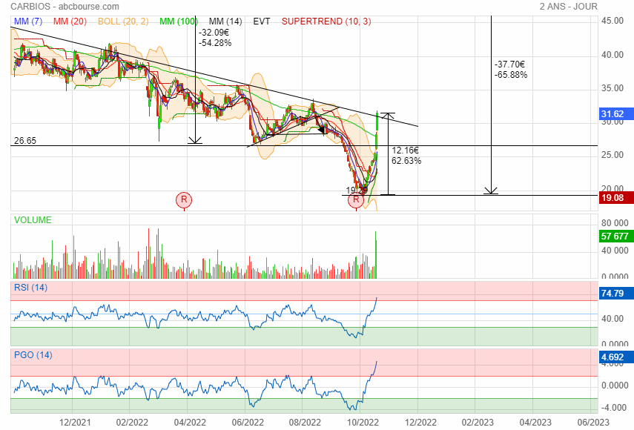The width and height of the screenshot is (634, 430).
Task: Click the 08/2022 date axis label
Action: click(x=305, y=423)
